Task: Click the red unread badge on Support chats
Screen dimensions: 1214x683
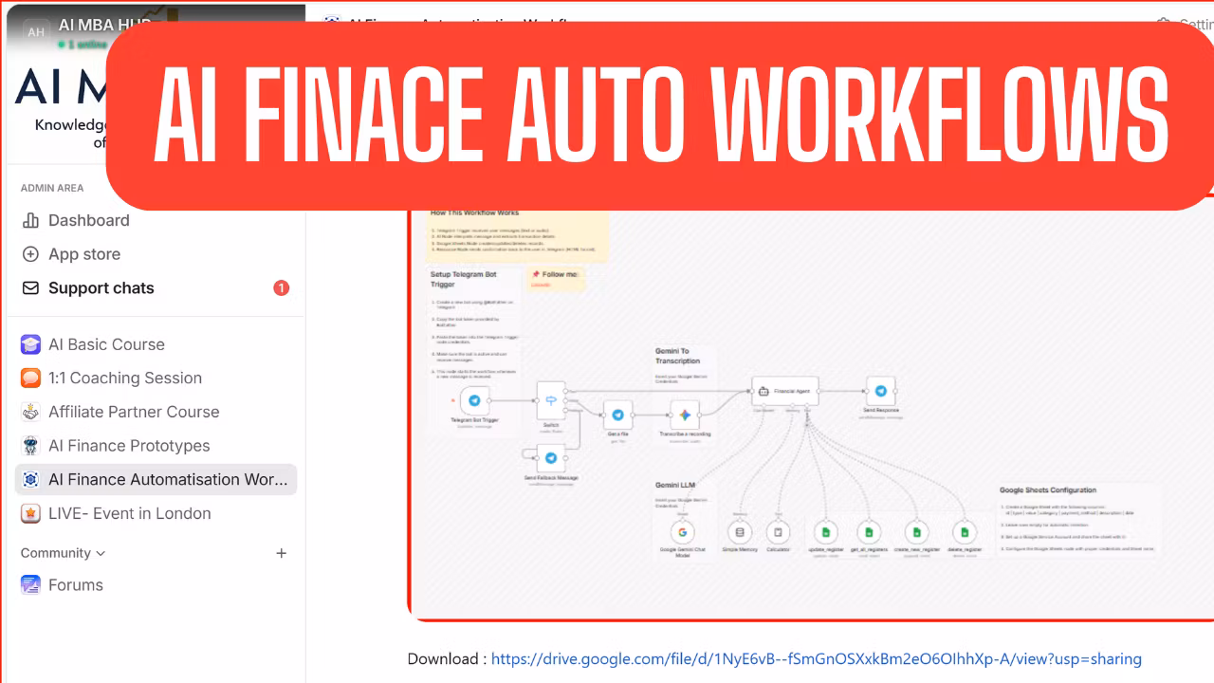Action: [x=281, y=288]
